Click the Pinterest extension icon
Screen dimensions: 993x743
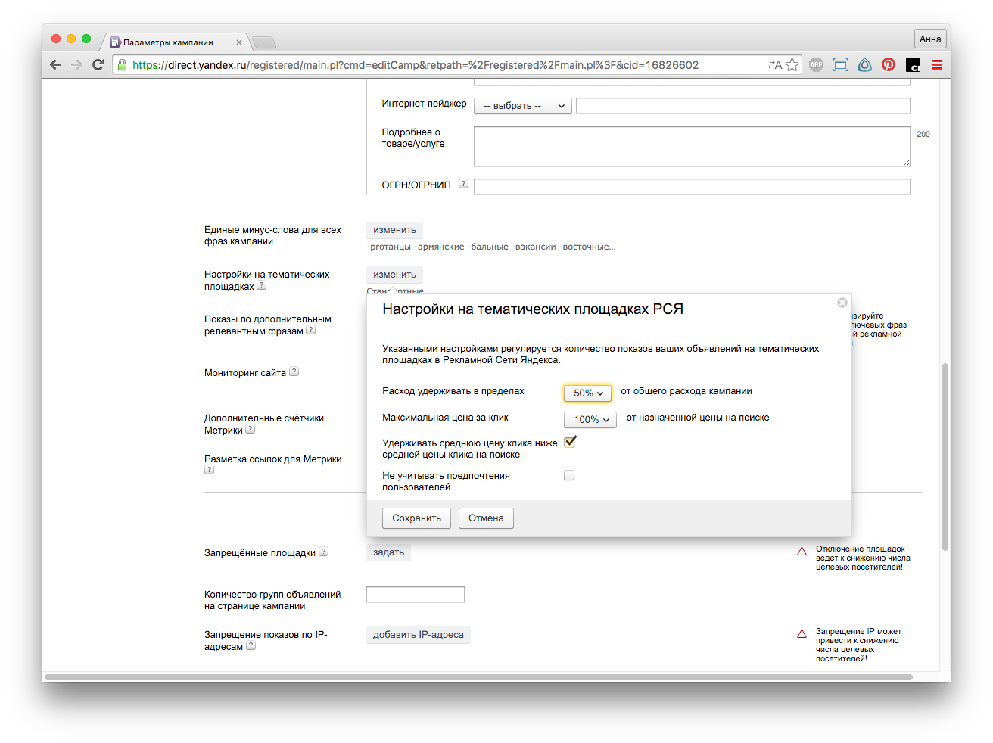click(x=889, y=65)
